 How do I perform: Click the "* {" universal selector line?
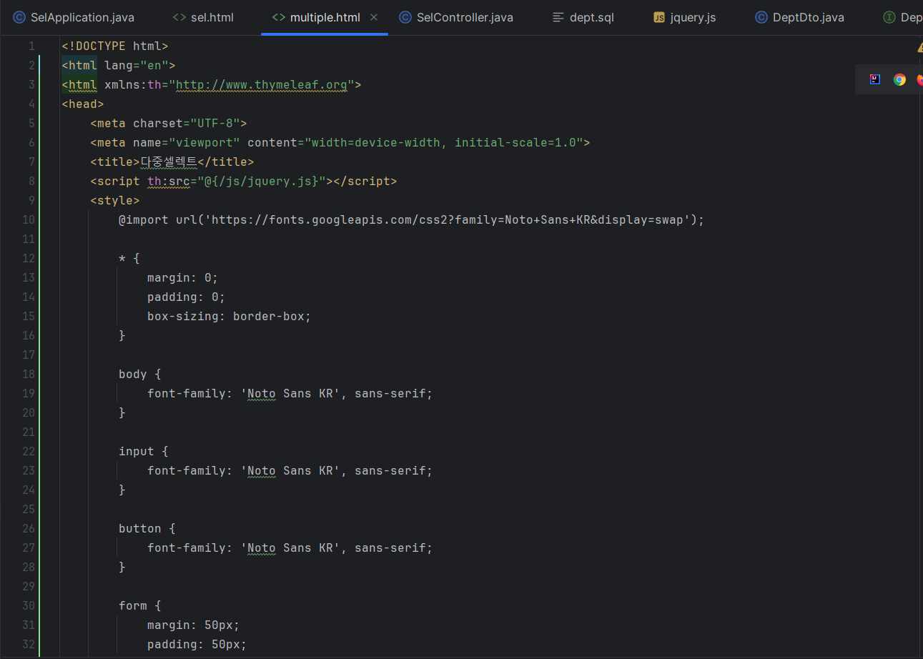[x=129, y=259]
